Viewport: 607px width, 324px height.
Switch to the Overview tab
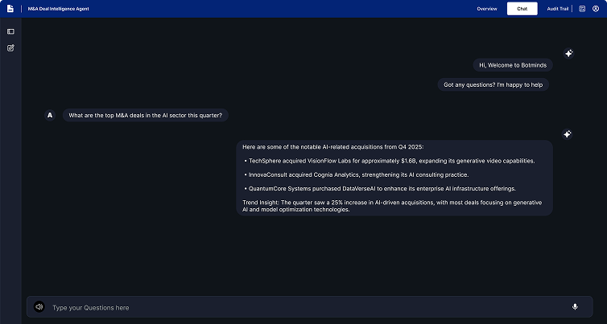(x=487, y=9)
